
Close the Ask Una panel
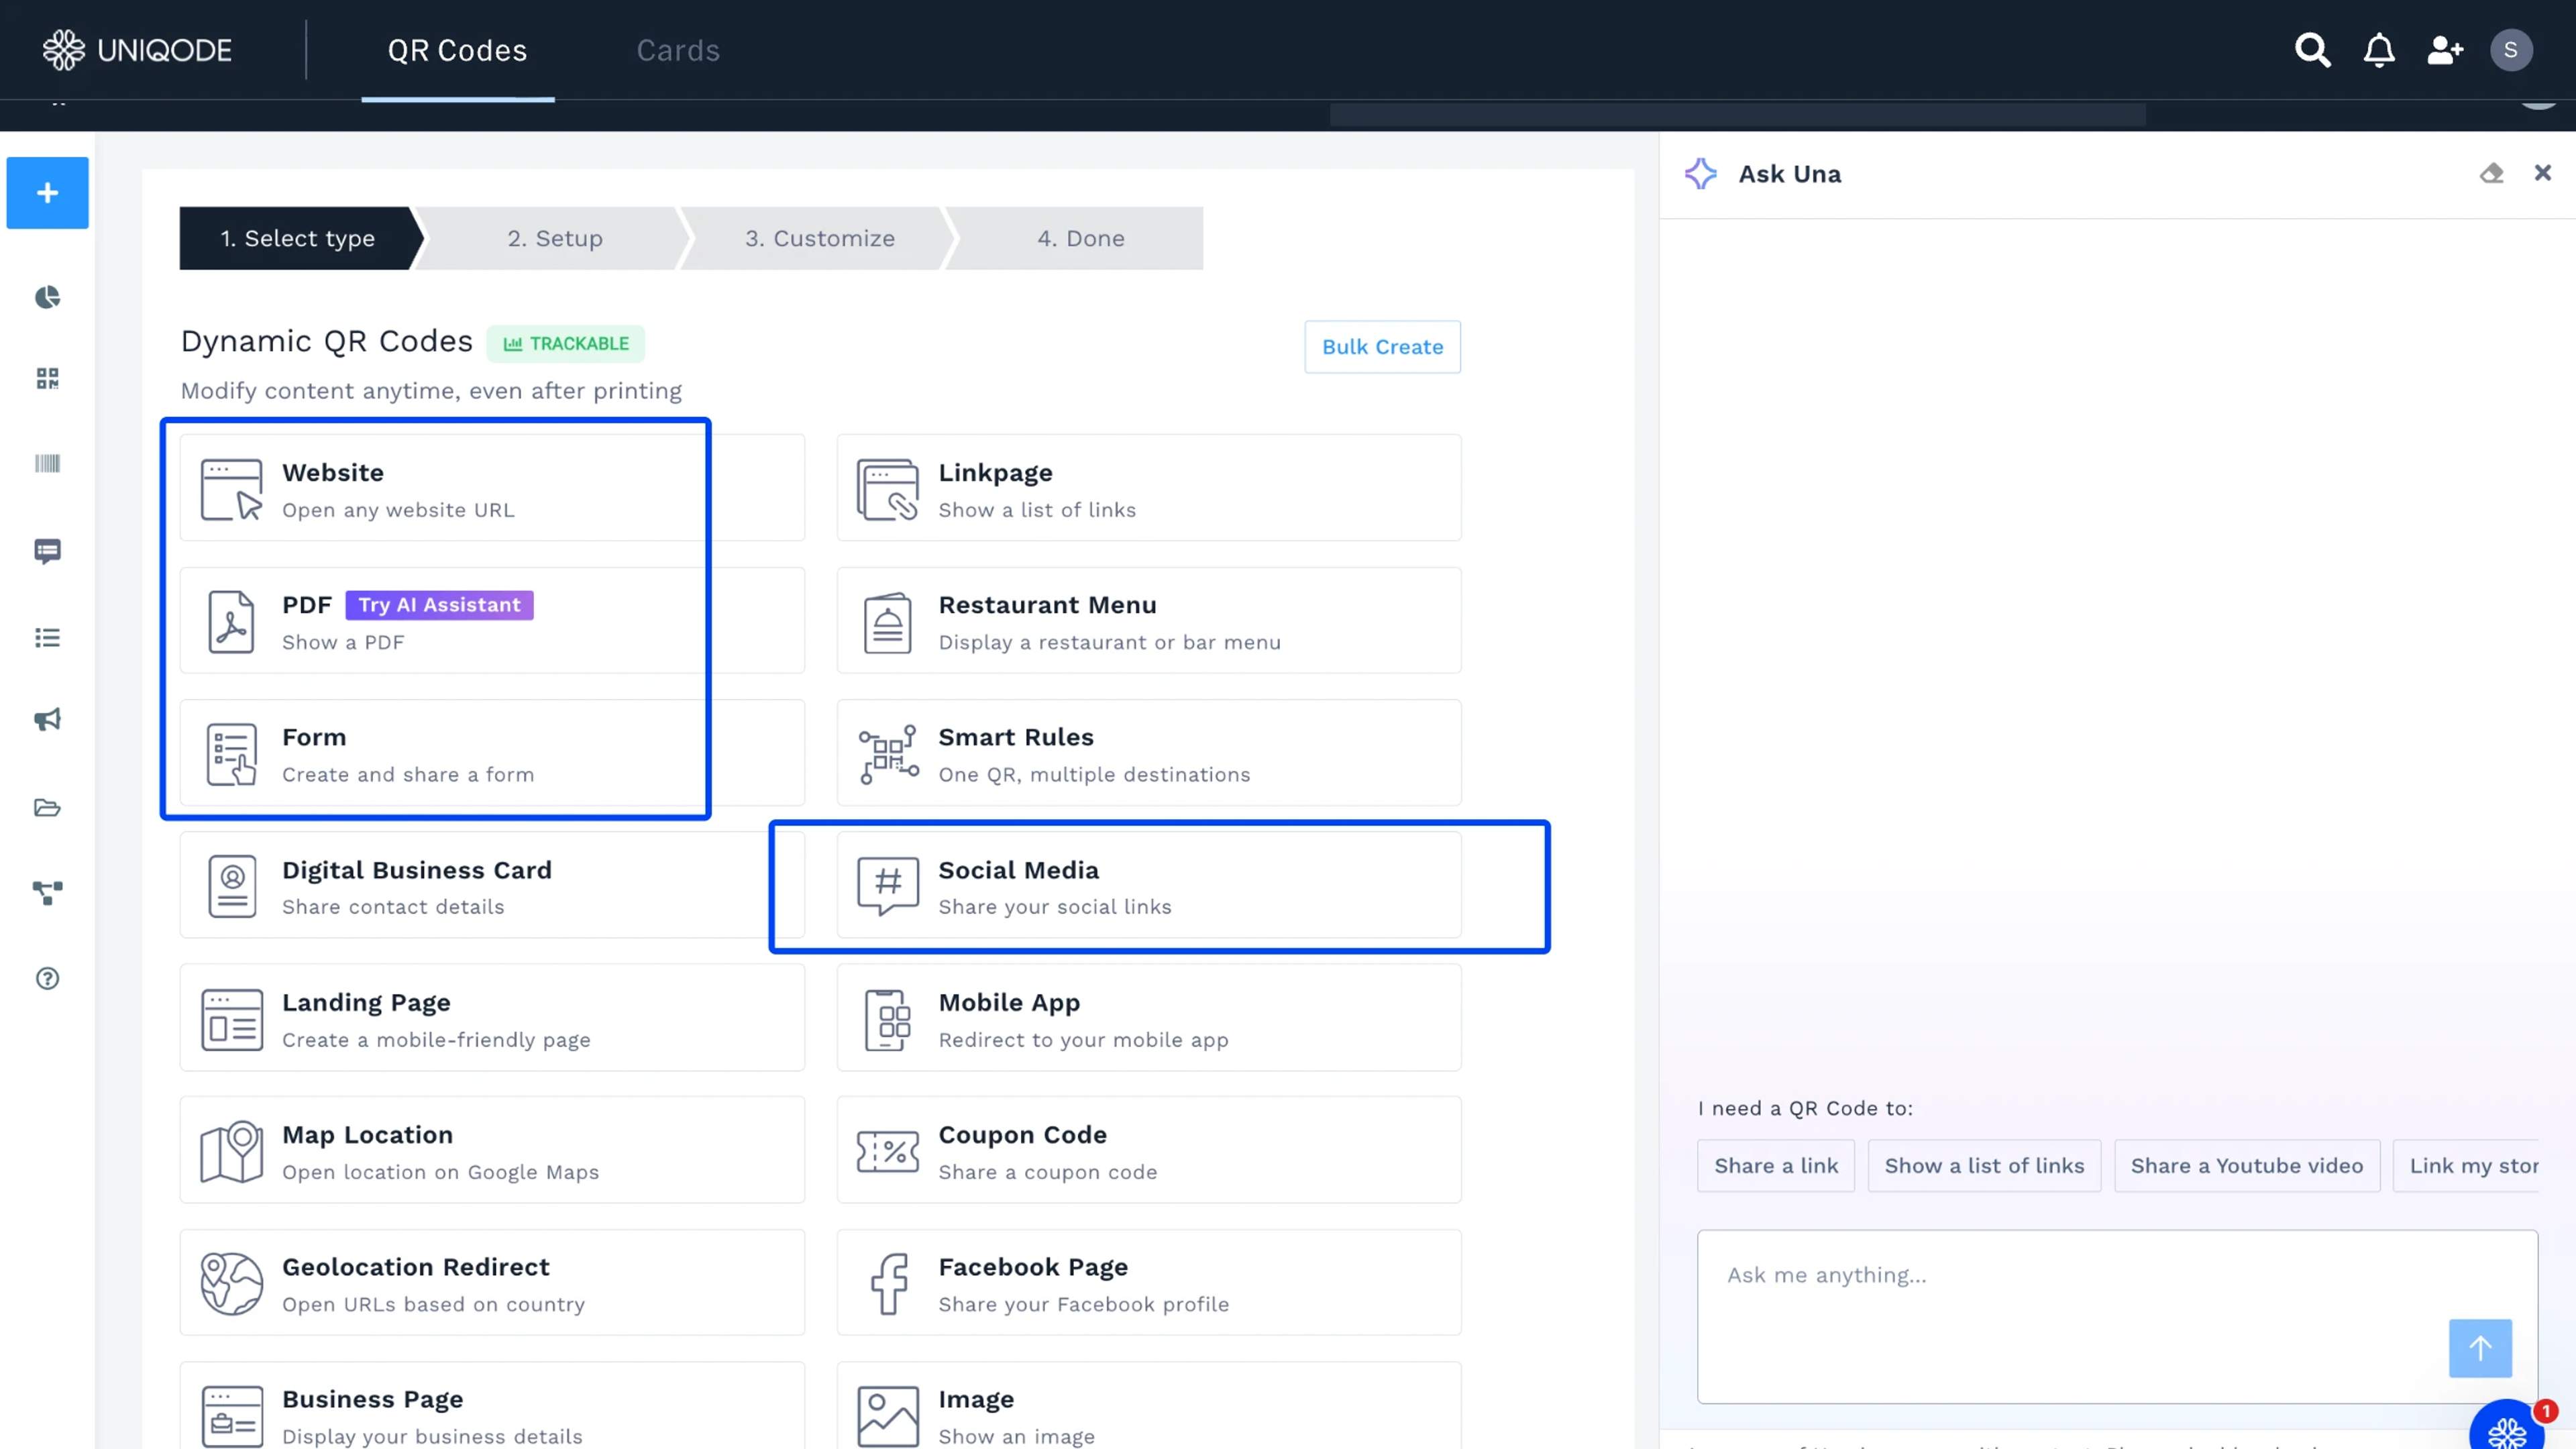click(2543, 173)
